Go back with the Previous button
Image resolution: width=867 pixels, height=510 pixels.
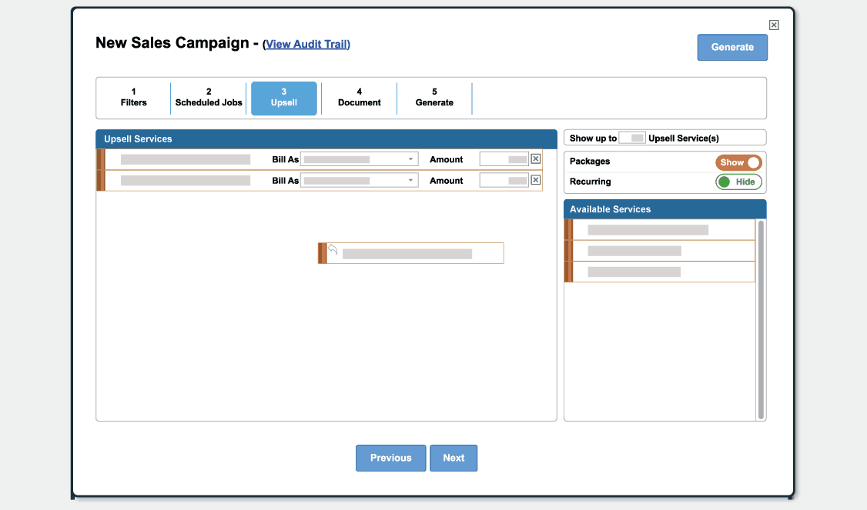(x=390, y=458)
